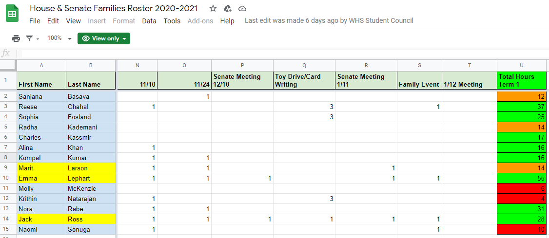Screen dimensions: 549x238
Task: Open the View menu
Action: [74, 21]
